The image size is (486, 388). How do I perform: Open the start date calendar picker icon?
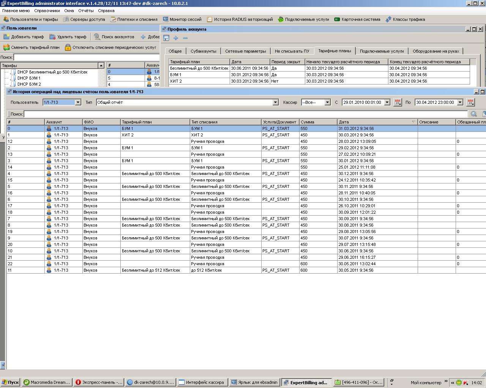pyautogui.click(x=398, y=102)
